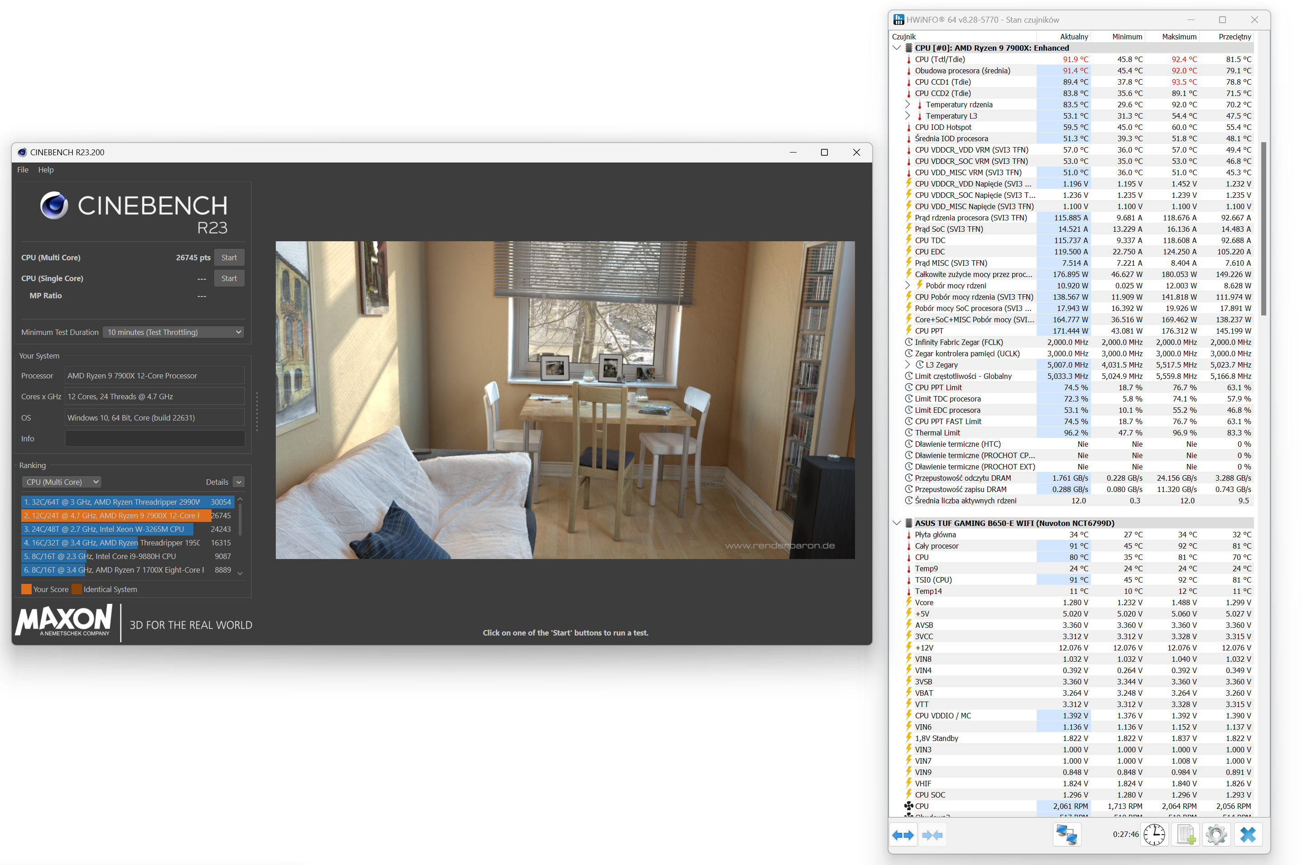Collapse the CPU [#0] AMD Ryzen 9 7900X group
Image resolution: width=1302 pixels, height=865 pixels.
(896, 48)
